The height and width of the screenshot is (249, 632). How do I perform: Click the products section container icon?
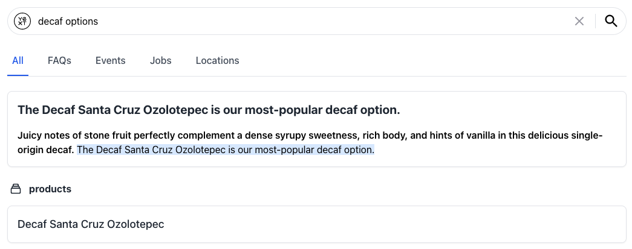(16, 189)
